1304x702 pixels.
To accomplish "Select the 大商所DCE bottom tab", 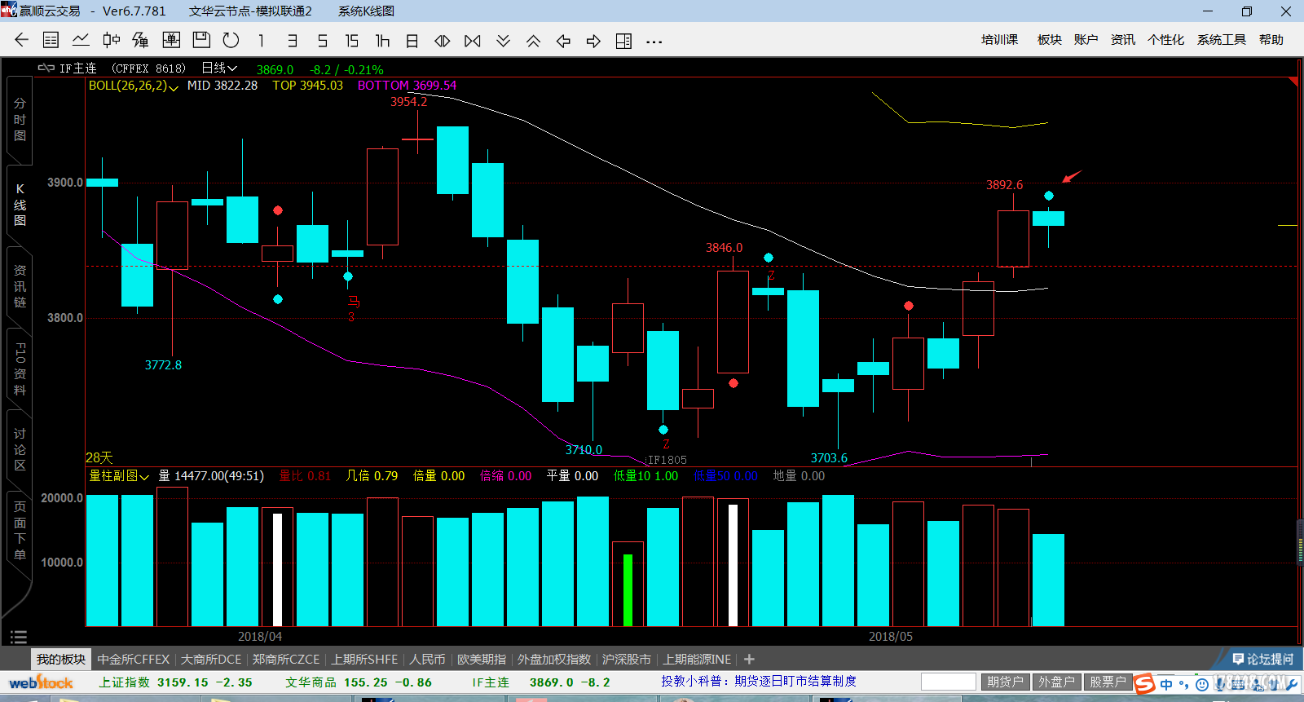I will [211, 659].
